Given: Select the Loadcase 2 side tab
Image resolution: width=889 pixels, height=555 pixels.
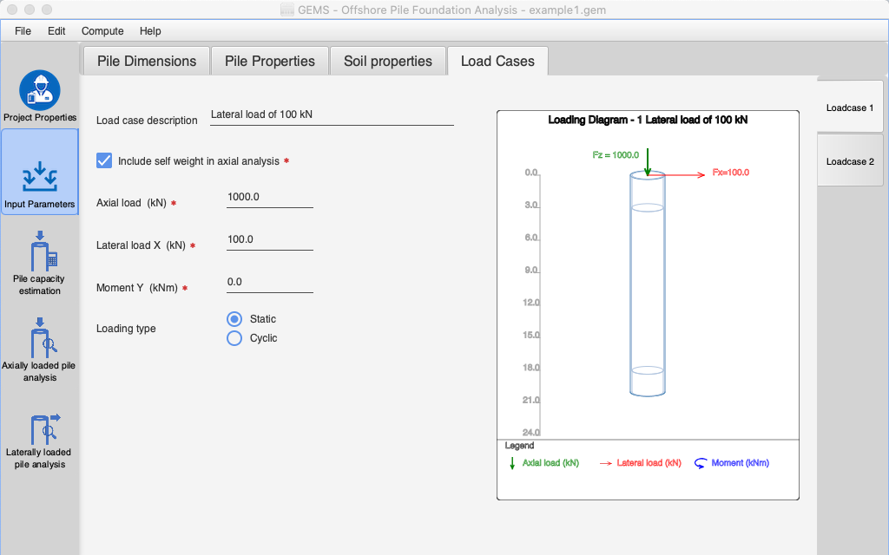Looking at the screenshot, I should (849, 161).
